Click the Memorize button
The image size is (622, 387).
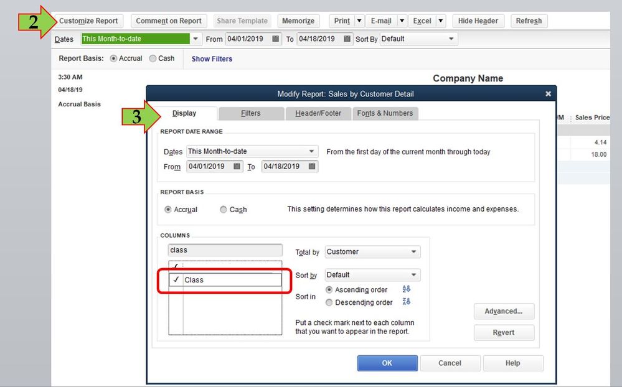pos(298,21)
